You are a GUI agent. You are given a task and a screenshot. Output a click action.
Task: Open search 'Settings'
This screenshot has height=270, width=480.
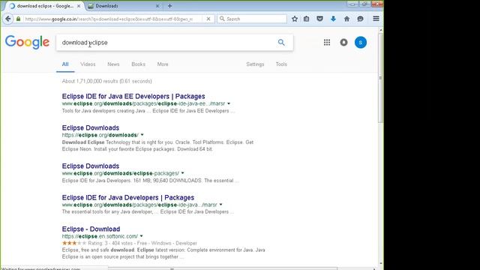pos(255,64)
